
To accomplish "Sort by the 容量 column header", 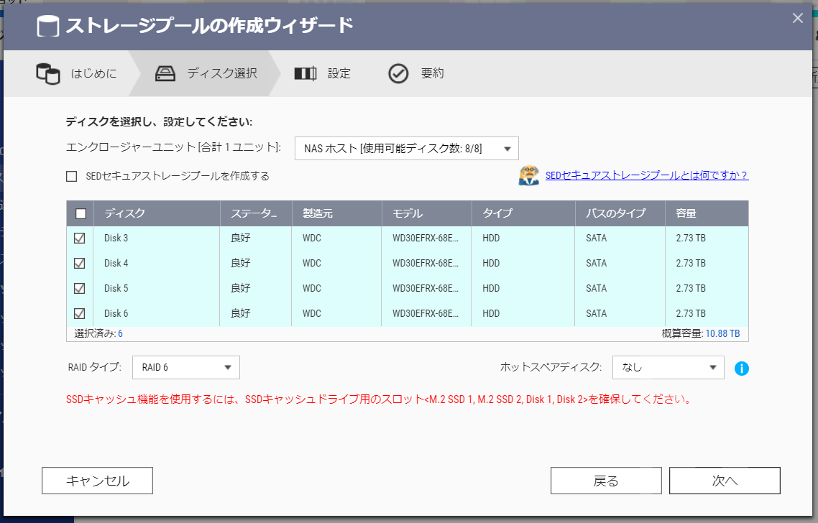I will pos(707,214).
